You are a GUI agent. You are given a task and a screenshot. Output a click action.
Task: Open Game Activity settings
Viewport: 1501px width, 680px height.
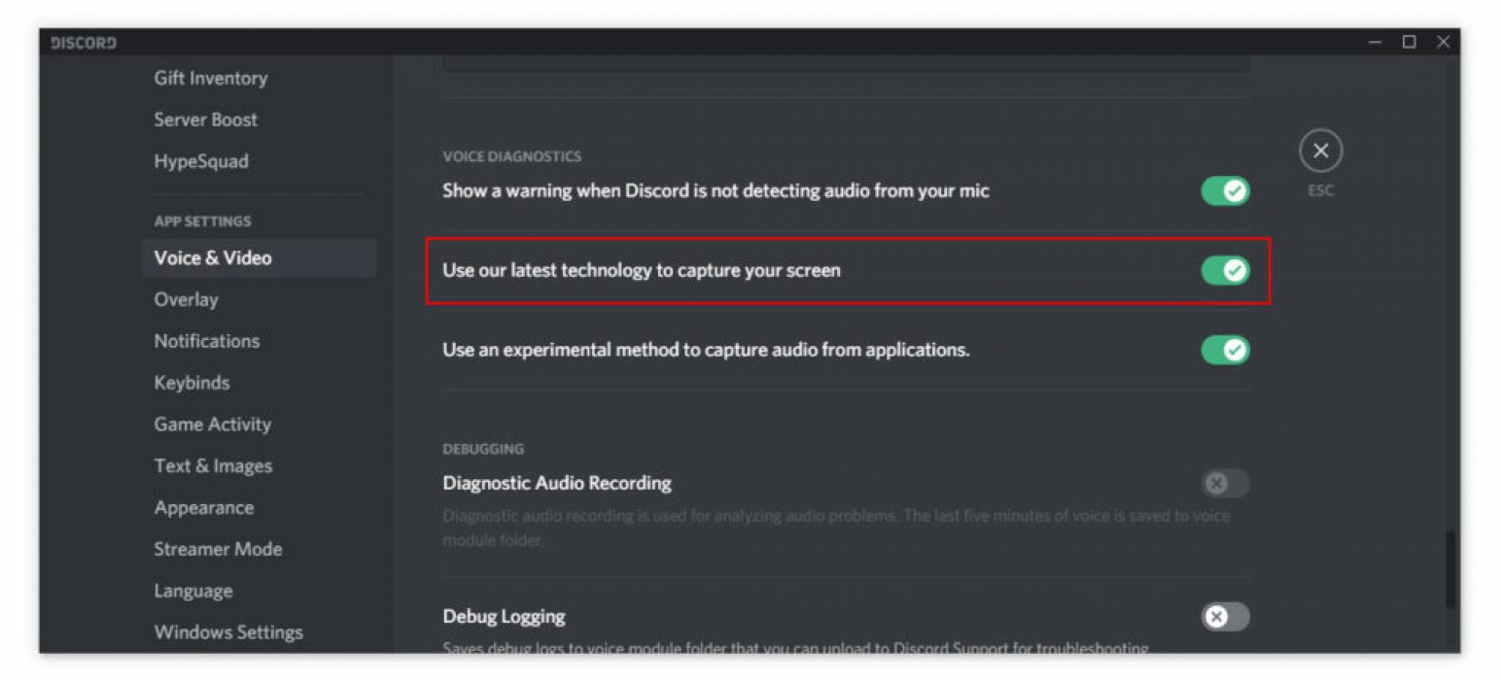coord(212,425)
